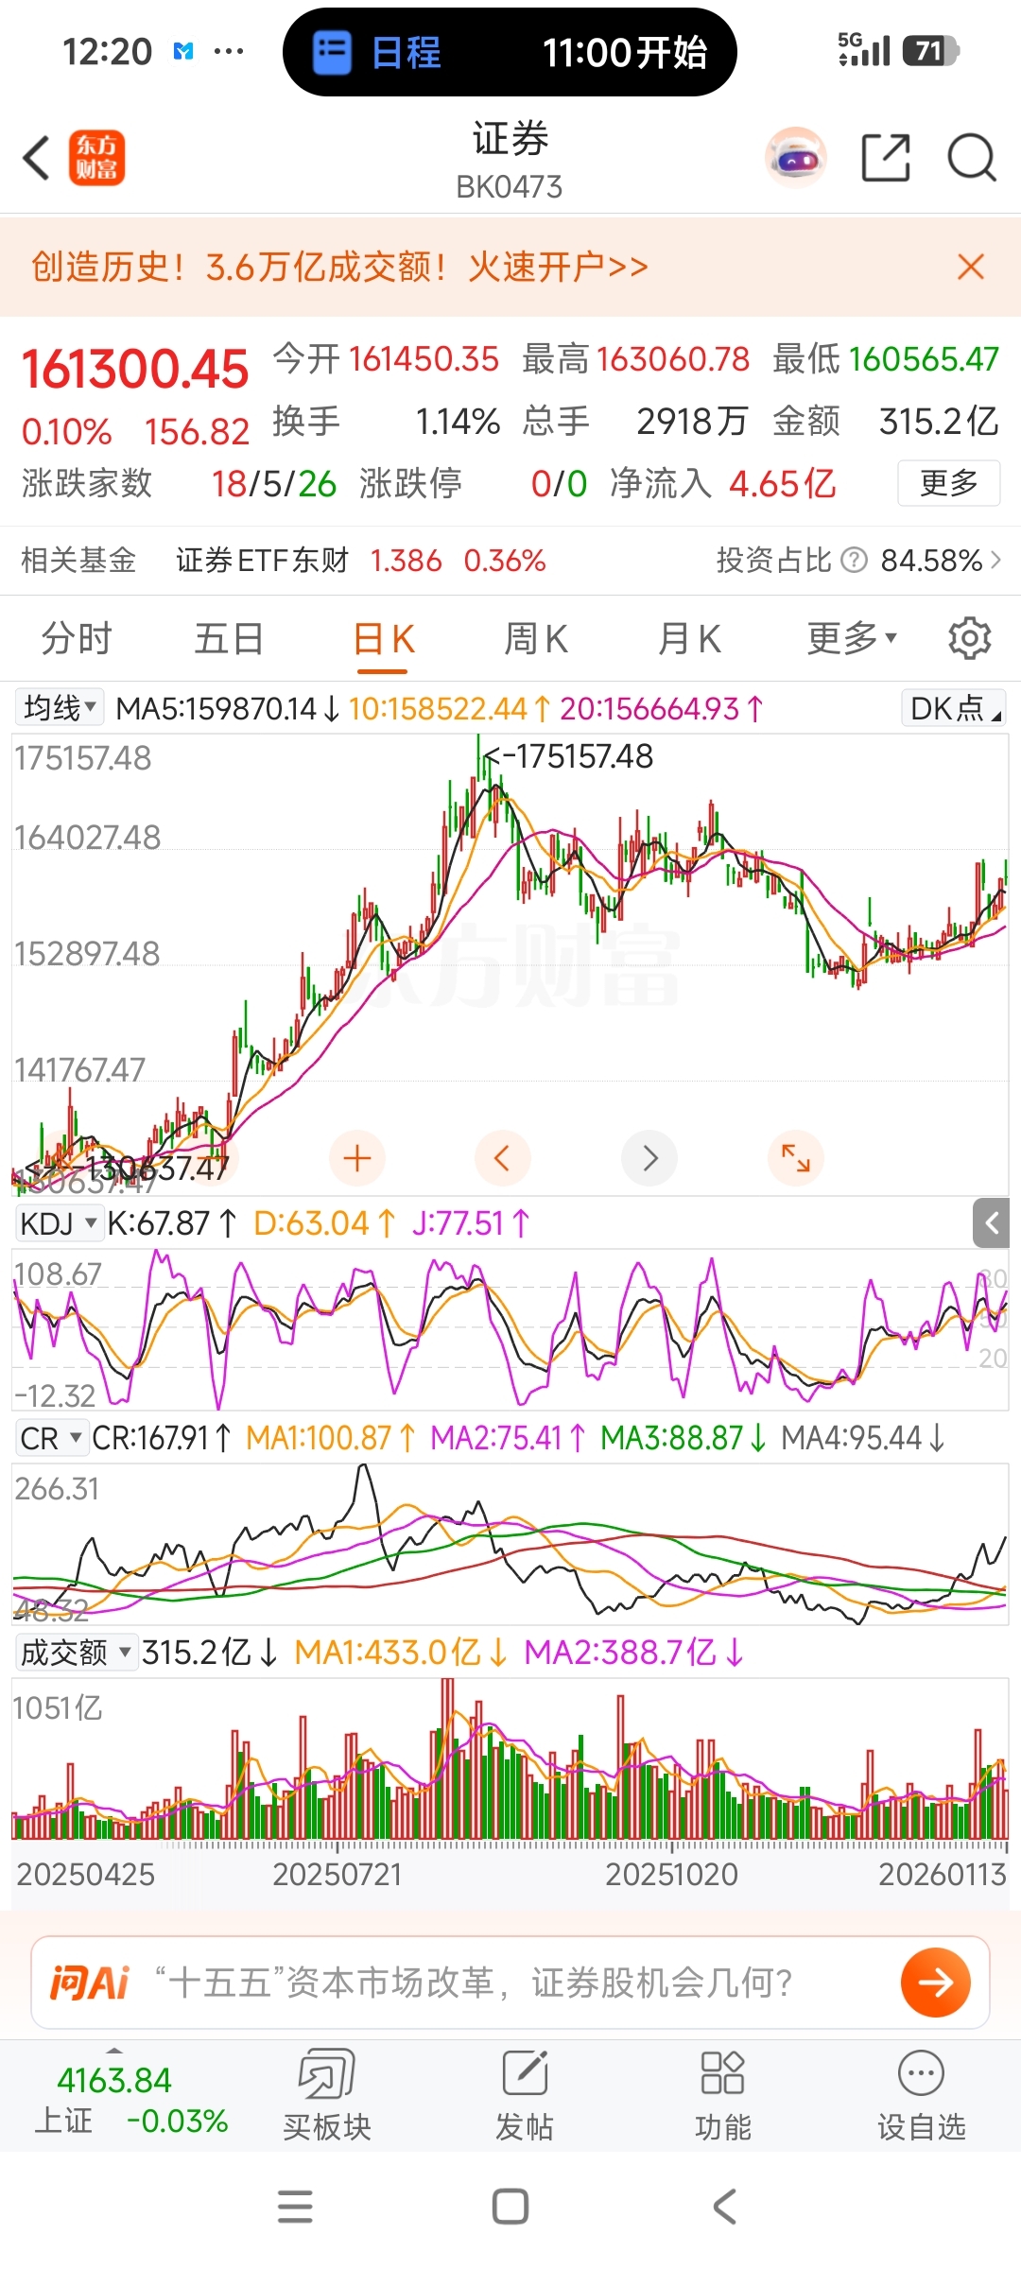This screenshot has width=1021, height=2269.
Task: Open the CR indicator dropdown
Action: pyautogui.click(x=51, y=1438)
